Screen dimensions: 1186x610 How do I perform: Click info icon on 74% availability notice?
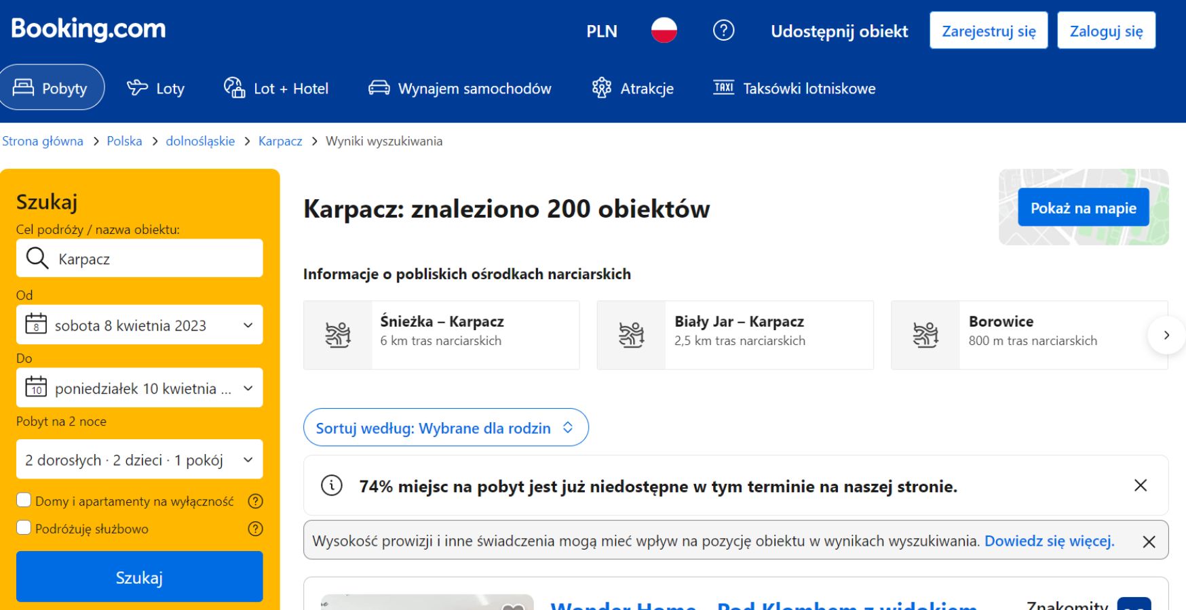coord(331,485)
